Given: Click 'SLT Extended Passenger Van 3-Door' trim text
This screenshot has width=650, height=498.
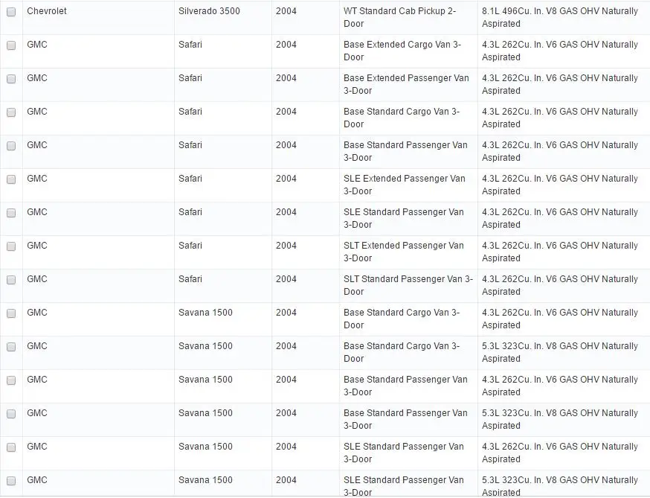Looking at the screenshot, I should click(x=403, y=252).
